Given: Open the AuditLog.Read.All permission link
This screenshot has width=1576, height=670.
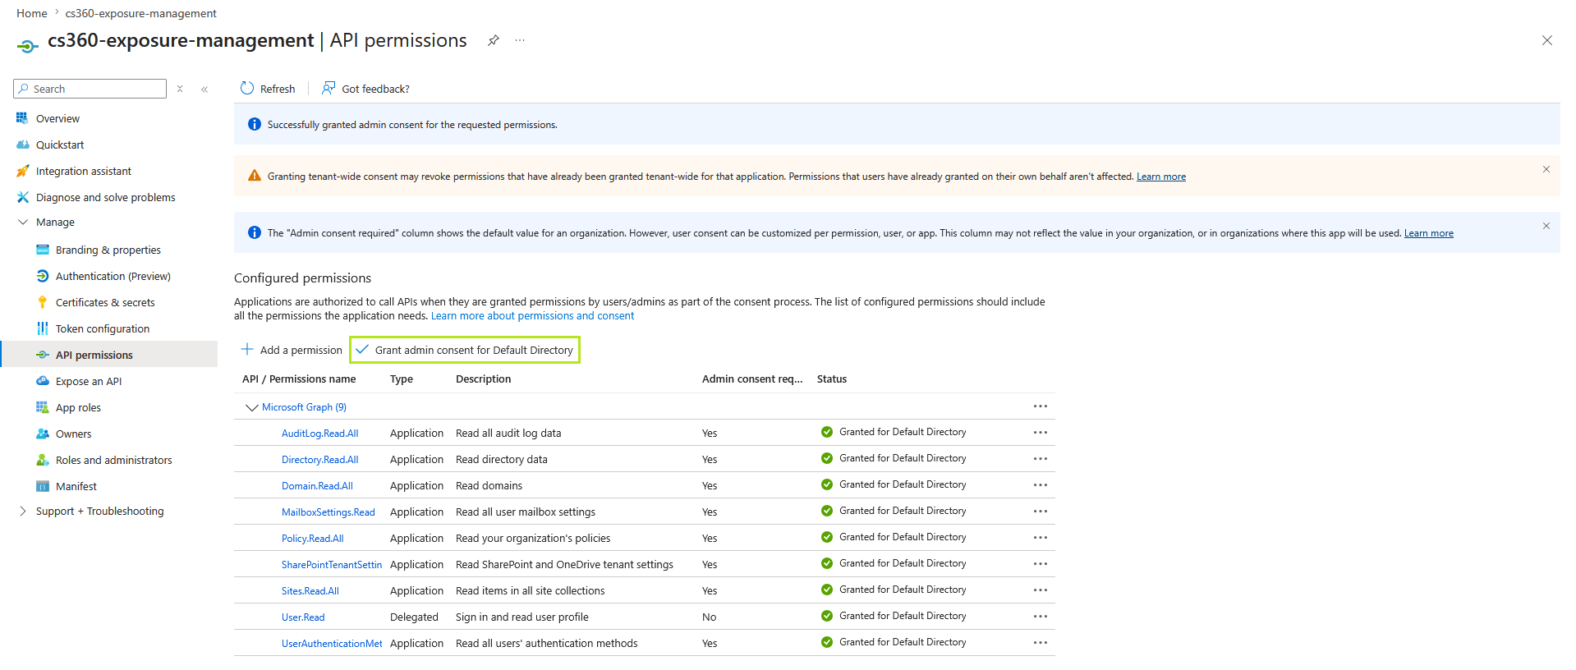Looking at the screenshot, I should pos(319,434).
